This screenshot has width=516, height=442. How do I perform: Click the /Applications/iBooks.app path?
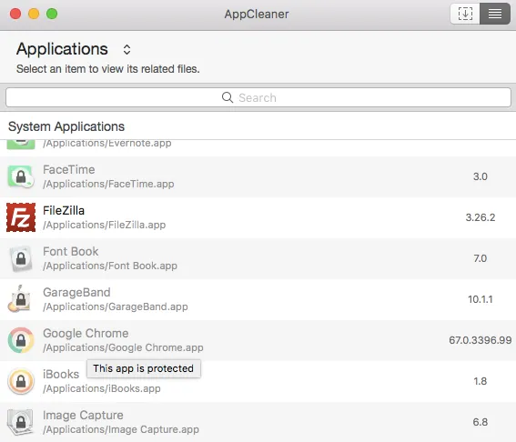coord(102,388)
